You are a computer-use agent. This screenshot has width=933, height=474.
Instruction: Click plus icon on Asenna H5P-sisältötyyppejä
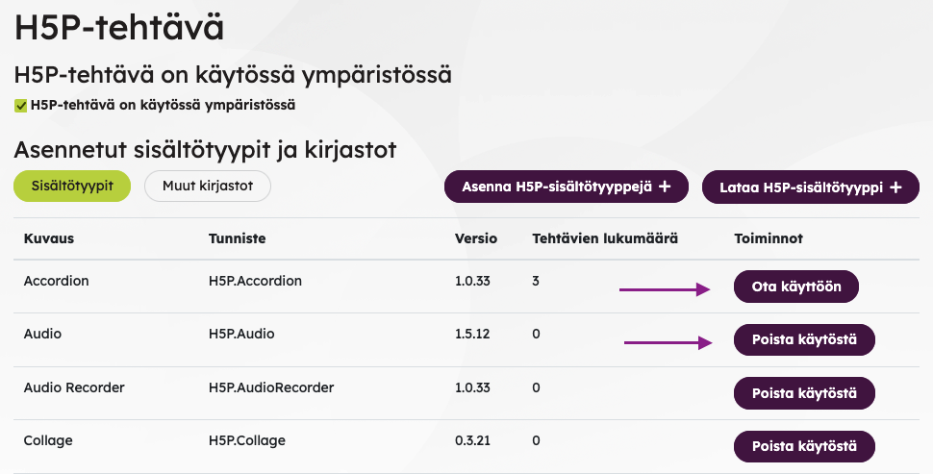point(665,187)
